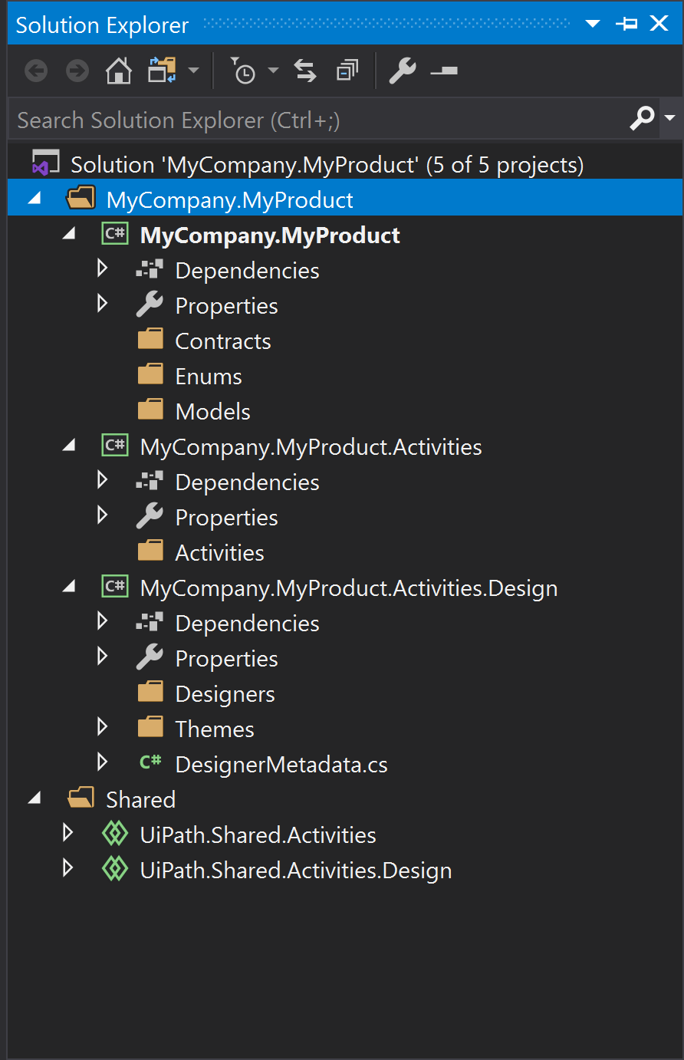Viewport: 684px width, 1060px height.
Task: Click the UiPath.Shared.Activities.Design project icon
Action: tap(115, 868)
